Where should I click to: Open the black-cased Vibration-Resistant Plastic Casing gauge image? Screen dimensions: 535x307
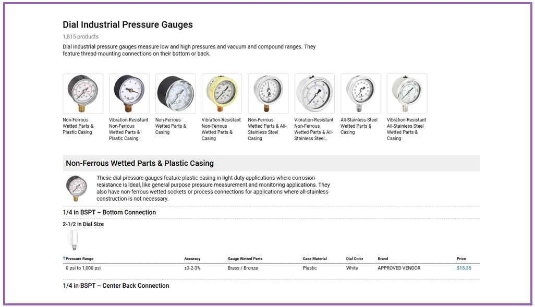click(x=129, y=94)
